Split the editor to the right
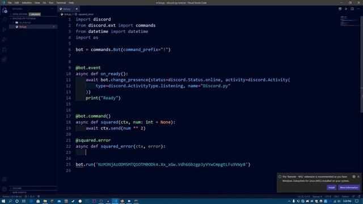363x204 pixels. click(x=352, y=9)
